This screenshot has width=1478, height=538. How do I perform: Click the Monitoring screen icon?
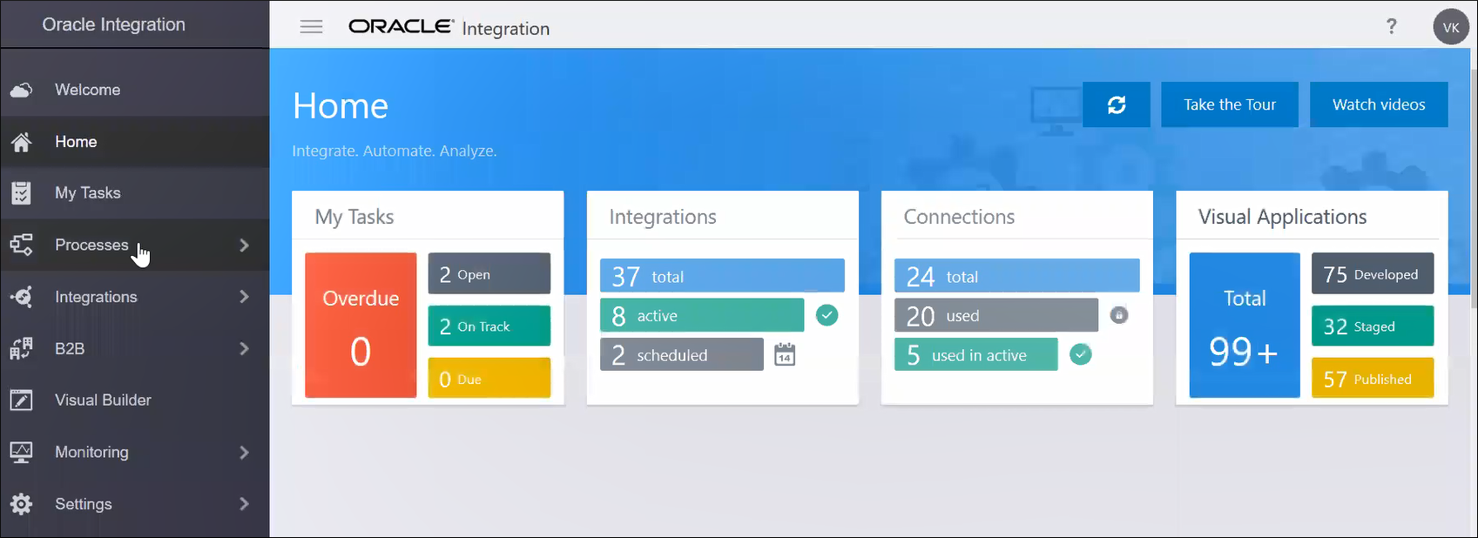coord(22,452)
